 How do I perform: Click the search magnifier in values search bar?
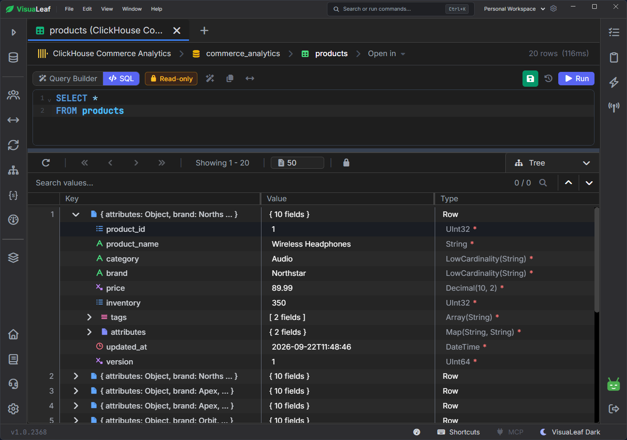click(x=543, y=183)
